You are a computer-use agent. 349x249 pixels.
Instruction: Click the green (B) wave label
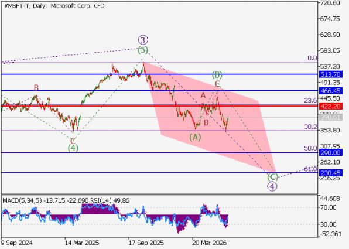217,75
